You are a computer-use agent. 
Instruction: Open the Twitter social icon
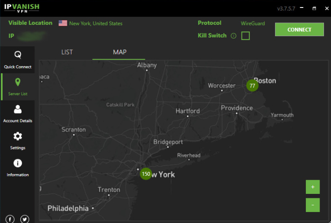25,219
